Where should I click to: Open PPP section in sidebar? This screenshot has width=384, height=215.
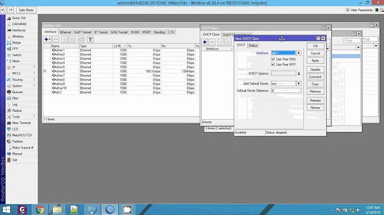pyautogui.click(x=15, y=48)
